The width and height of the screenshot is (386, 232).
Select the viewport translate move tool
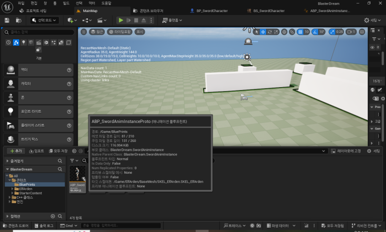[263, 32]
